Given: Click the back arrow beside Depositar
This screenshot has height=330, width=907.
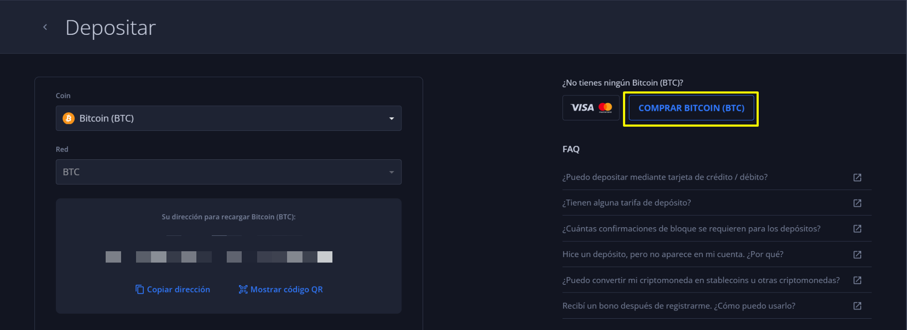Looking at the screenshot, I should (45, 27).
